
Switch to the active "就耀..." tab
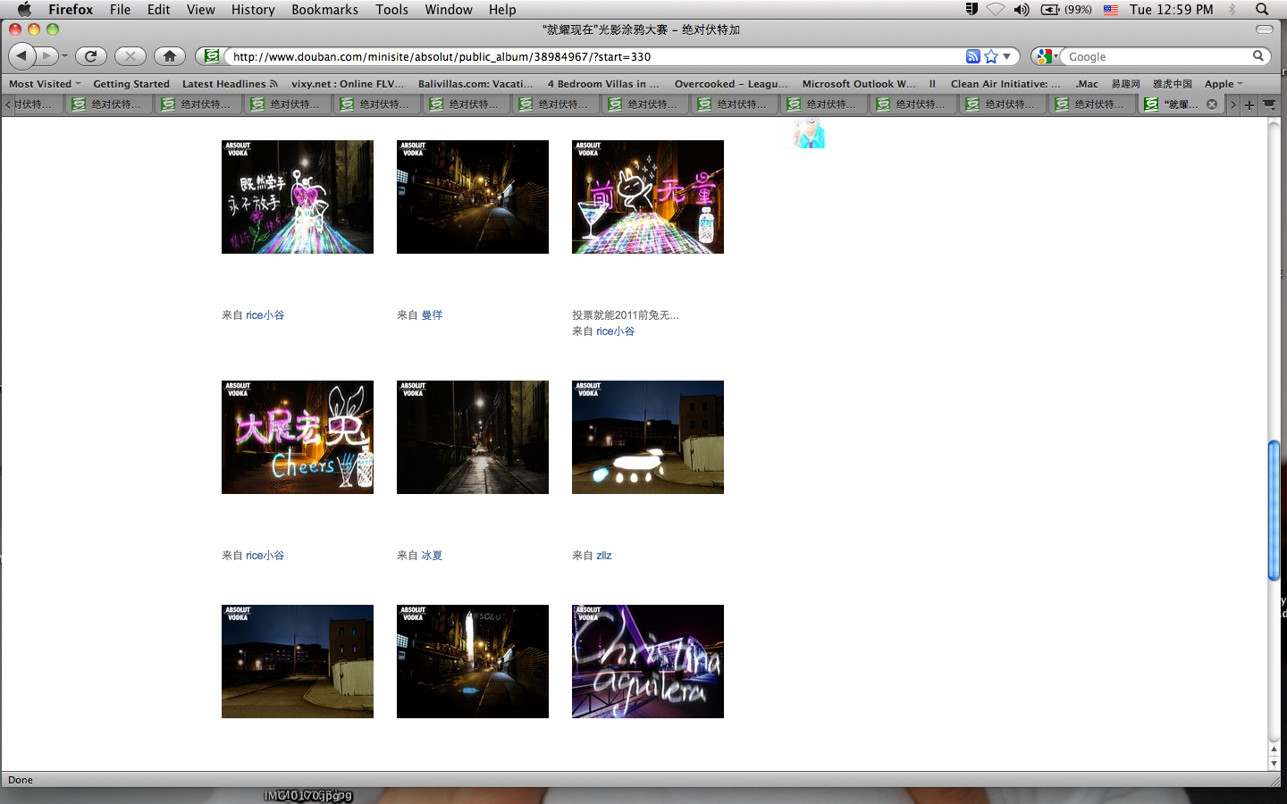pos(1180,105)
